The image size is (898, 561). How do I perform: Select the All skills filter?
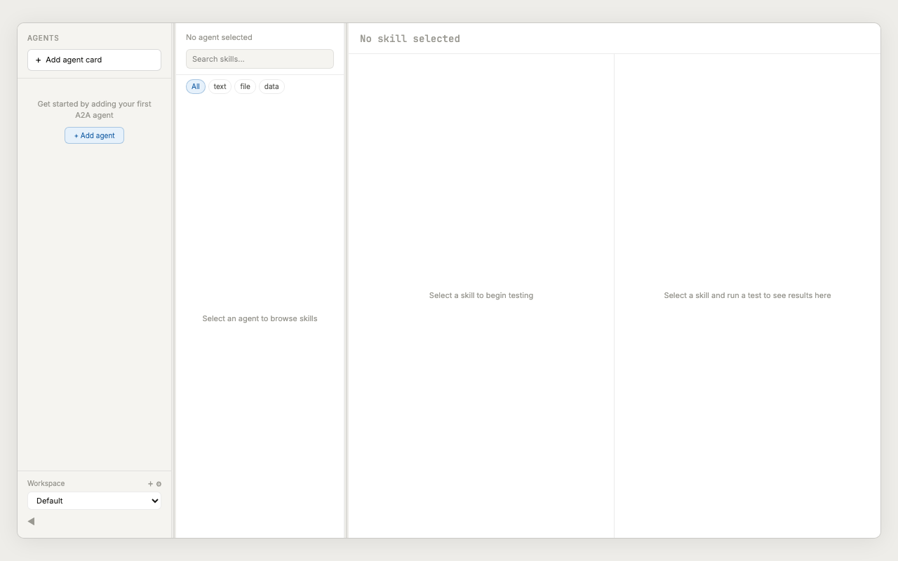click(x=196, y=86)
